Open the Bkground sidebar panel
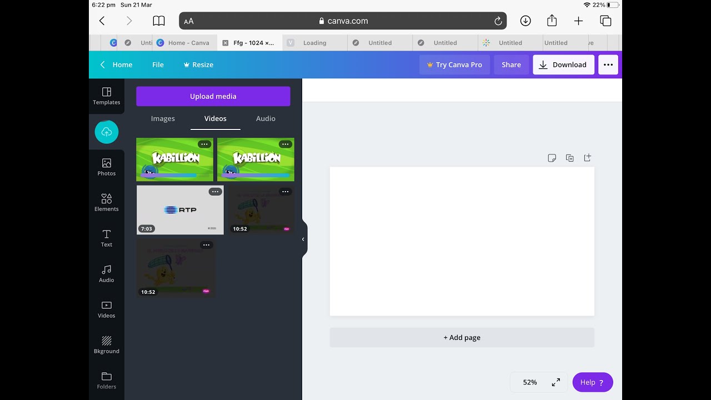The image size is (711, 400). pos(107,345)
